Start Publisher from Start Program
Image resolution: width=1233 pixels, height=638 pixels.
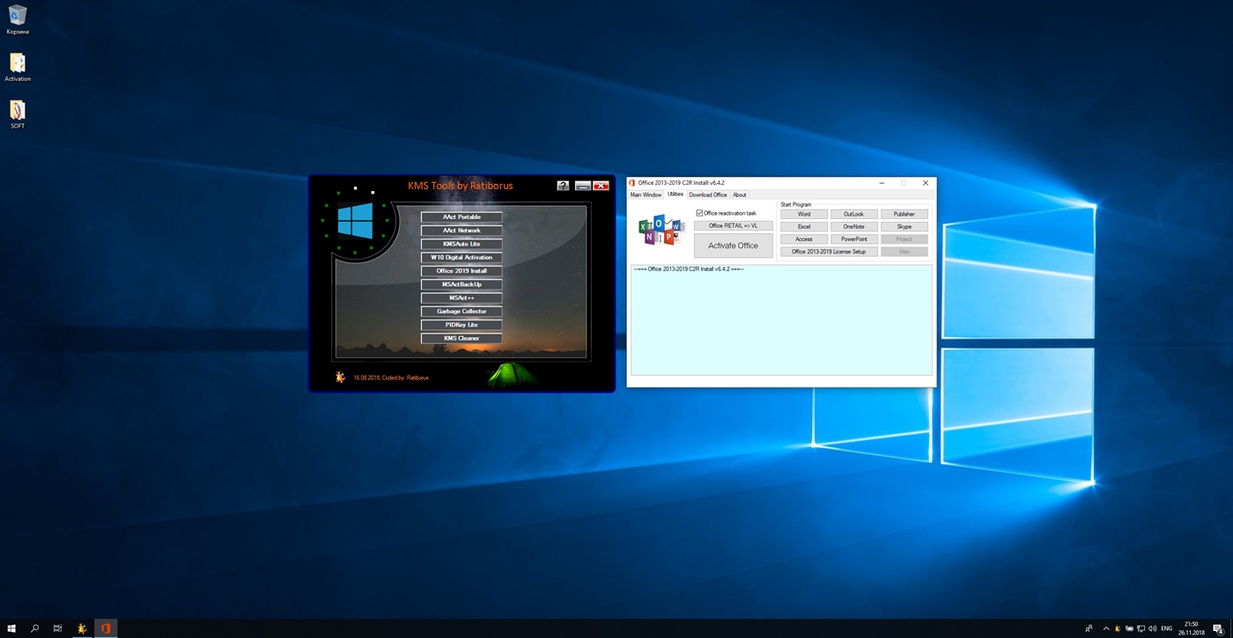904,214
